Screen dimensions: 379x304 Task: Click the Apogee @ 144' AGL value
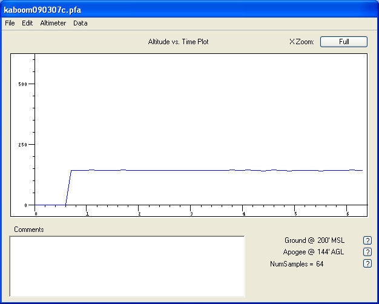click(x=314, y=252)
